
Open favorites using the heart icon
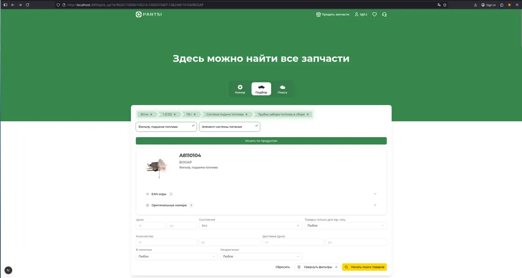pyautogui.click(x=374, y=14)
